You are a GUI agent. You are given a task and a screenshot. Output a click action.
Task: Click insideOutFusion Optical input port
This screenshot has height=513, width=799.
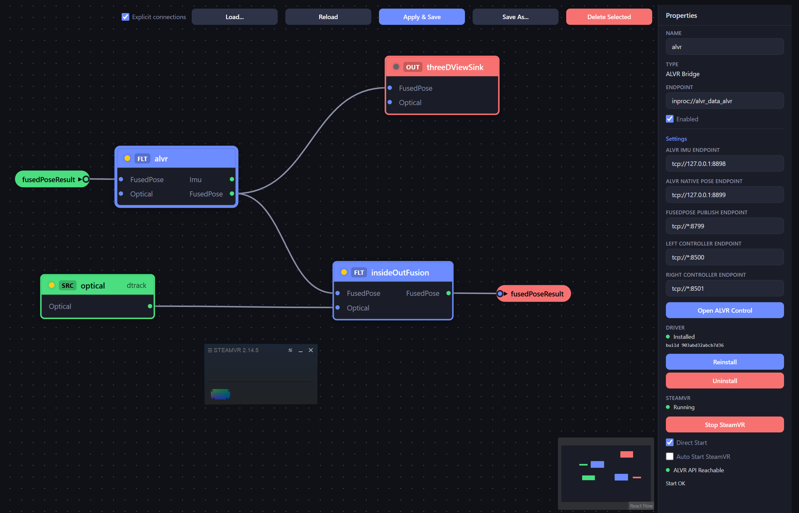[x=338, y=308]
